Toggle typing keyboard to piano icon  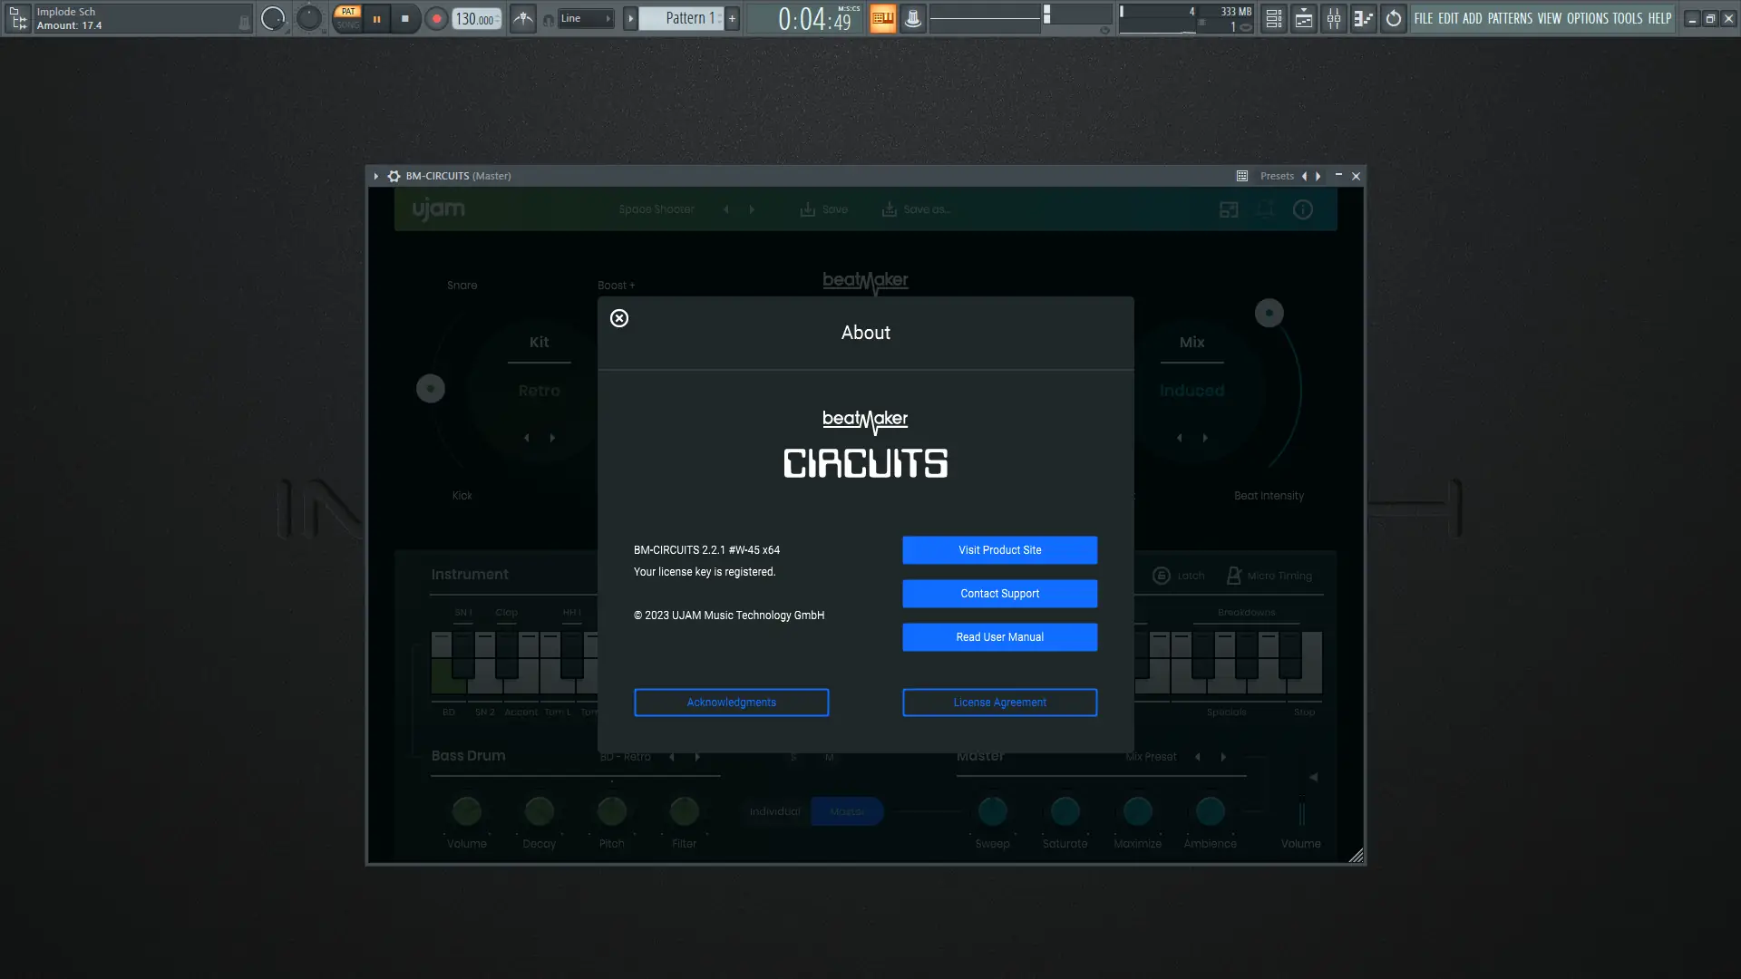click(882, 18)
